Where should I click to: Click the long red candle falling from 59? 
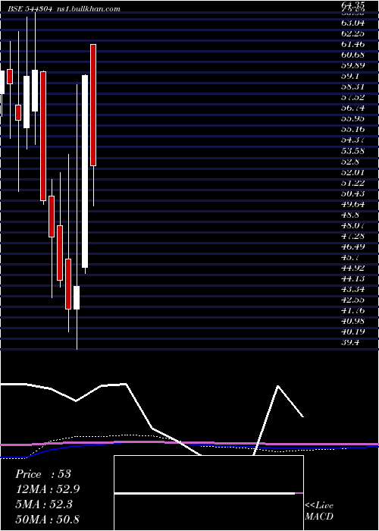43,136
